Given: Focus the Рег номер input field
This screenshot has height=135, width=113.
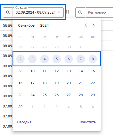Looking at the screenshot, I should [x=99, y=12].
